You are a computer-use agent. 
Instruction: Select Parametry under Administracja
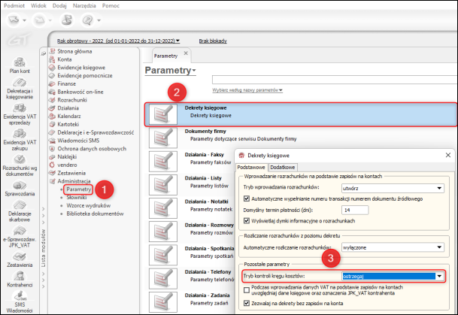pyautogui.click(x=78, y=189)
